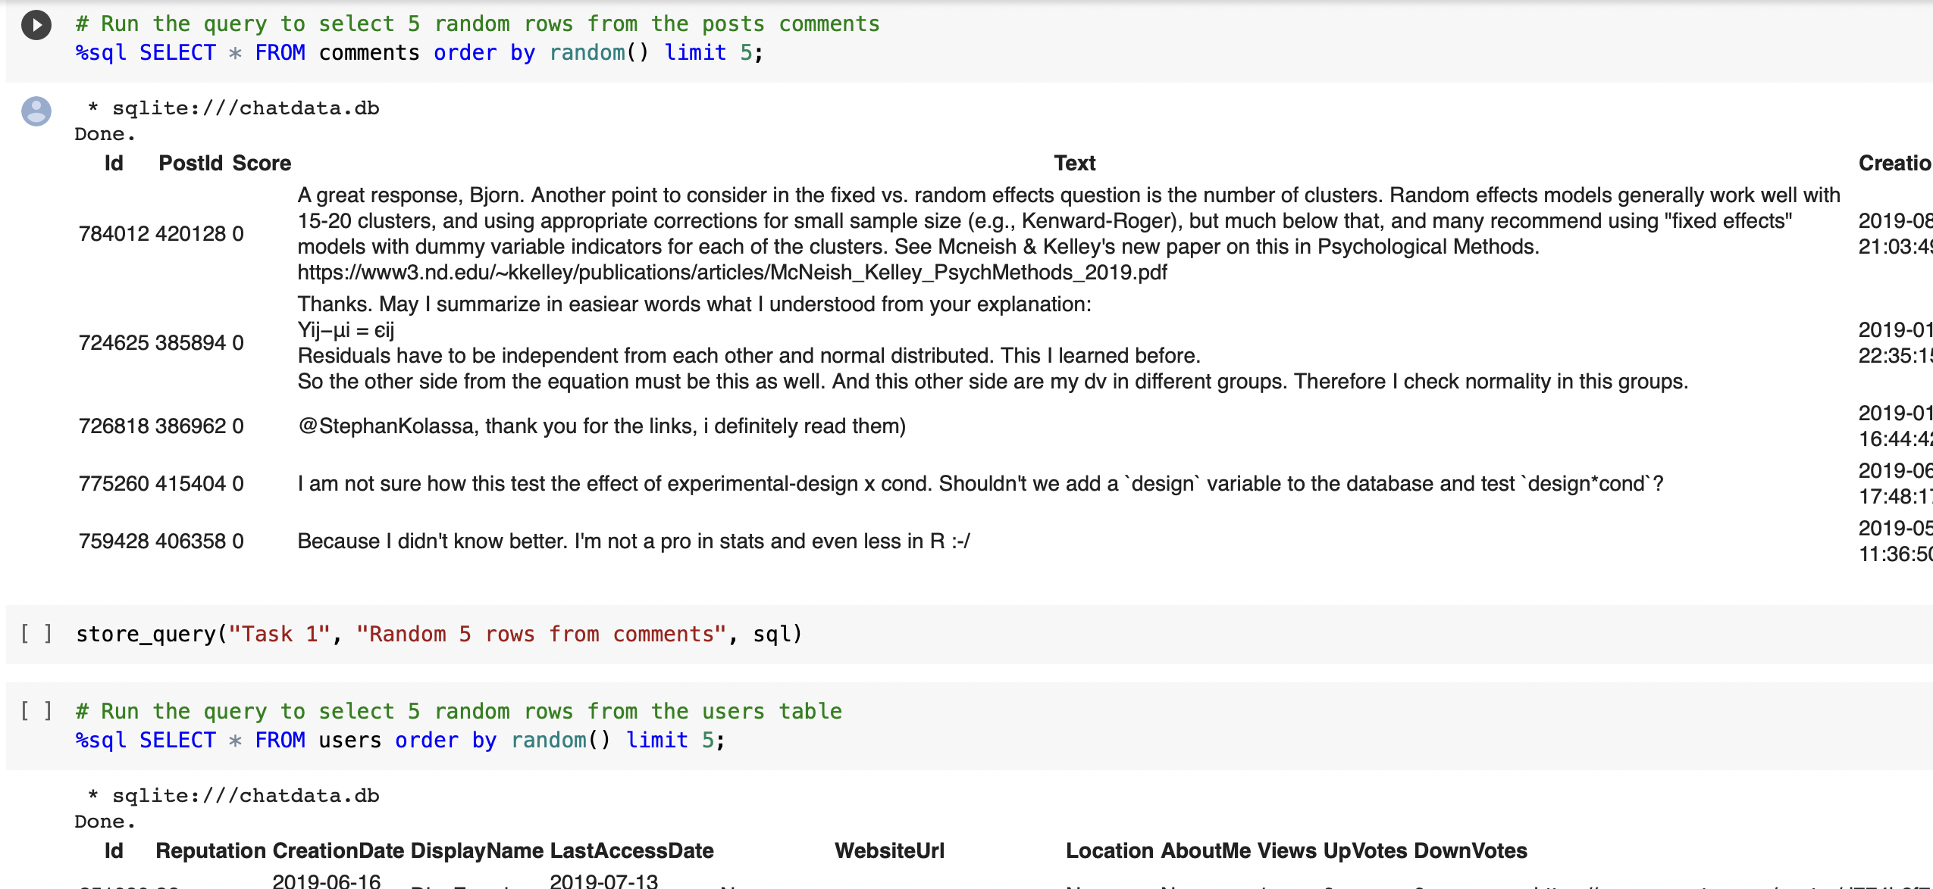The image size is (1933, 889).
Task: Click the Score column header
Action: (261, 163)
